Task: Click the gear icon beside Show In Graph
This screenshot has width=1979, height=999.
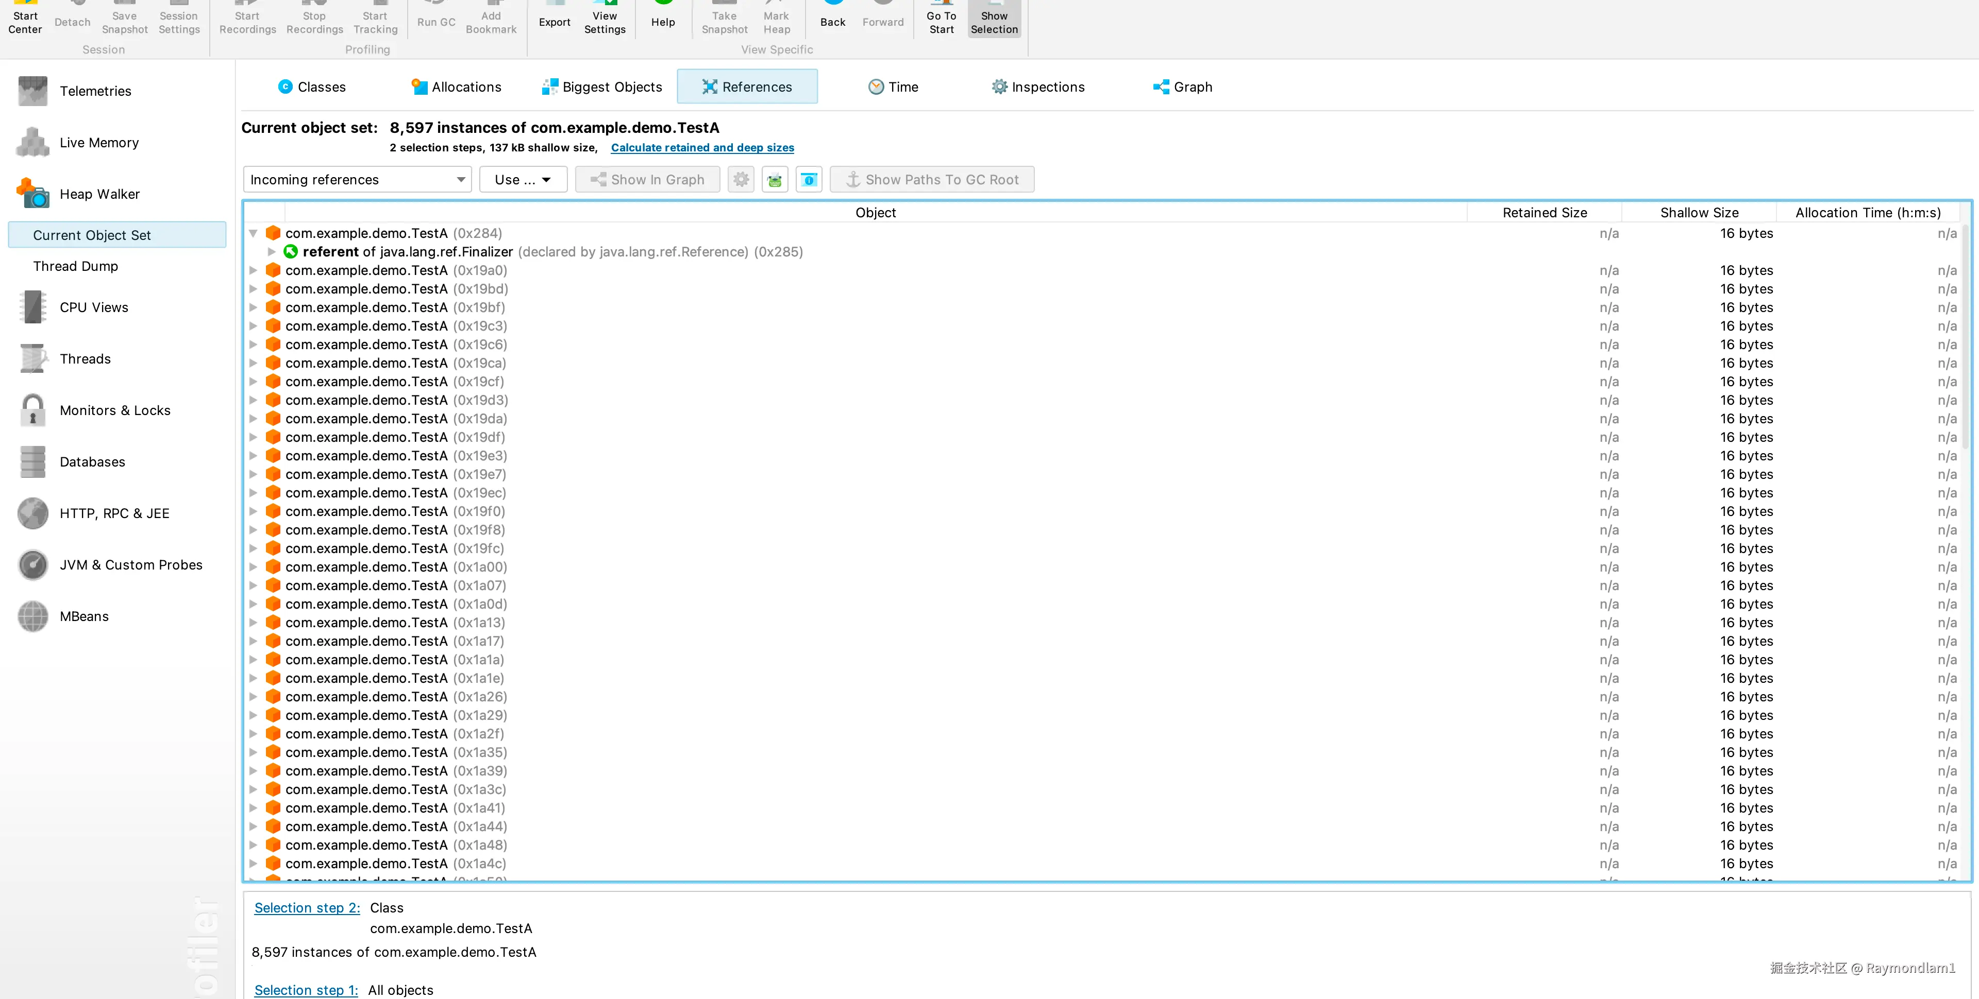Action: tap(741, 180)
